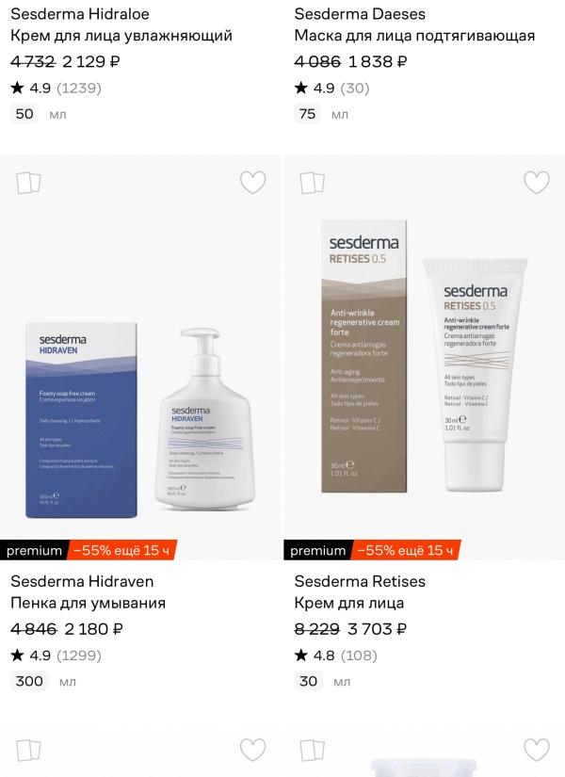The height and width of the screenshot is (777, 565).
Task: Select the 50 ml volume option
Action: coord(24,114)
